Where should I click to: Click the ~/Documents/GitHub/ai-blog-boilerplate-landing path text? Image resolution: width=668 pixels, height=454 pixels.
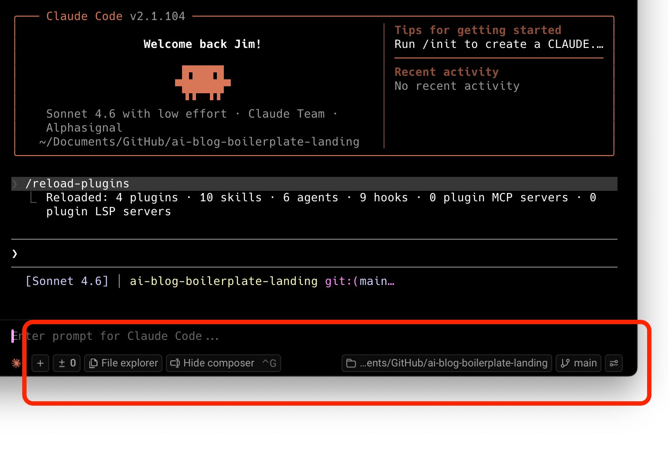coord(199,142)
